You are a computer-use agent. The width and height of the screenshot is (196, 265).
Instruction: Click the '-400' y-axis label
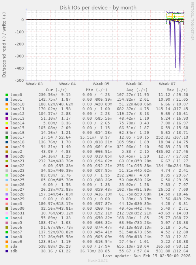[x=19, y=68]
